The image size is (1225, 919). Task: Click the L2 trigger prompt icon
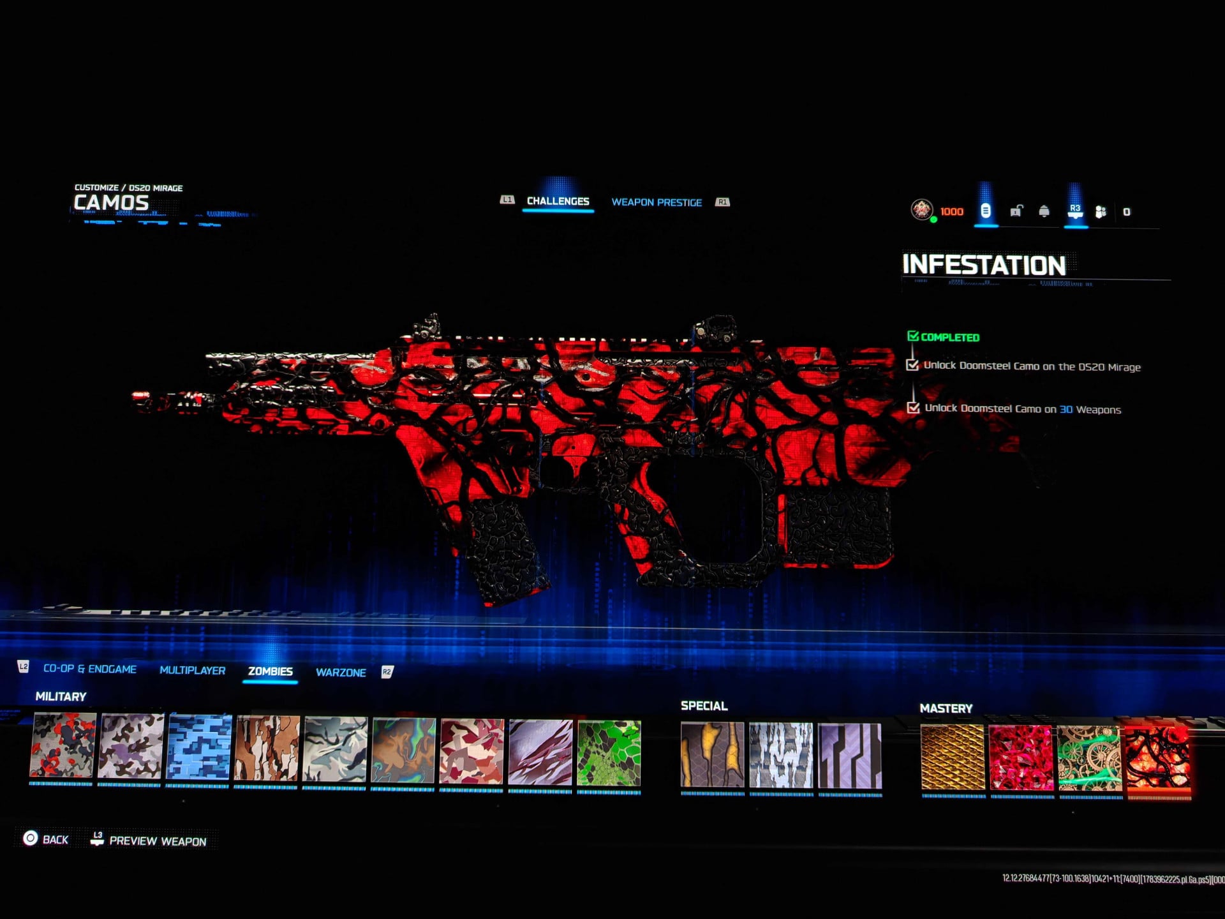[24, 667]
